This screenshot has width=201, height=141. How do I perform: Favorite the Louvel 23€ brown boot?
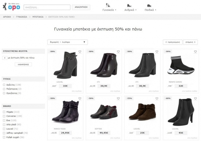[157, 98]
